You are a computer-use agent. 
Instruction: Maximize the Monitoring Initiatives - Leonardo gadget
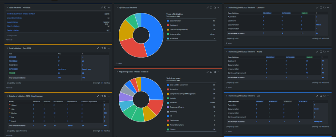321,7
